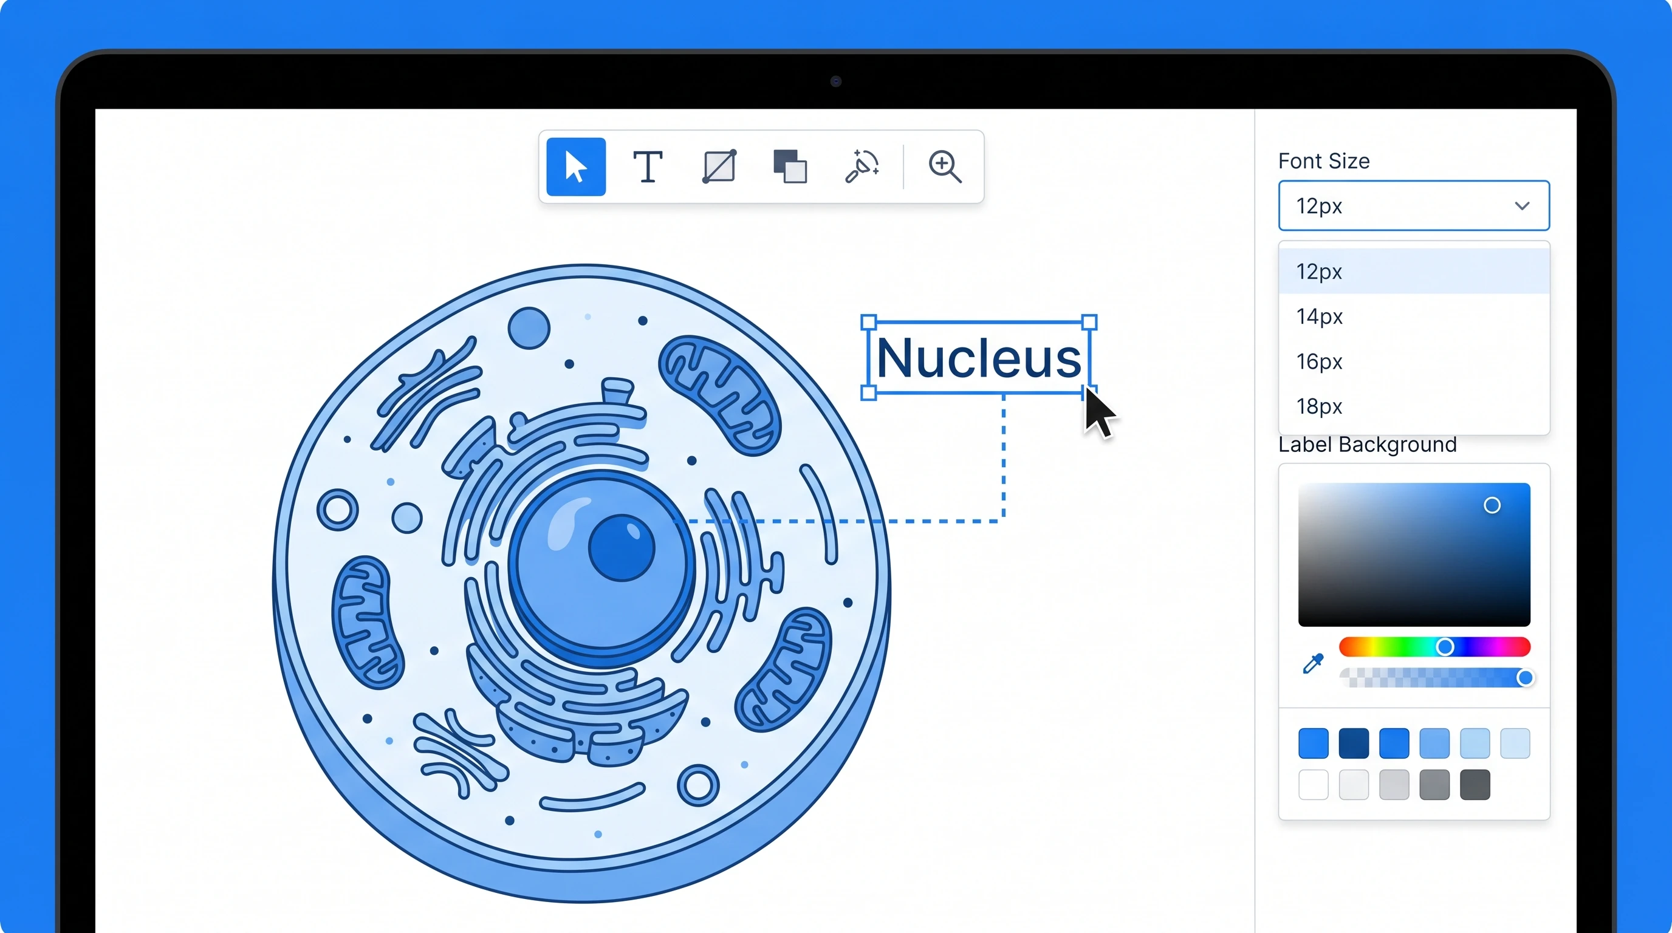Select the first bright blue swatch
The height and width of the screenshot is (933, 1672).
click(1313, 743)
